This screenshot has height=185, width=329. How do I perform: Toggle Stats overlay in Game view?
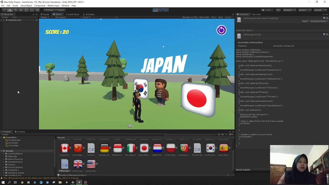tap(221, 17)
